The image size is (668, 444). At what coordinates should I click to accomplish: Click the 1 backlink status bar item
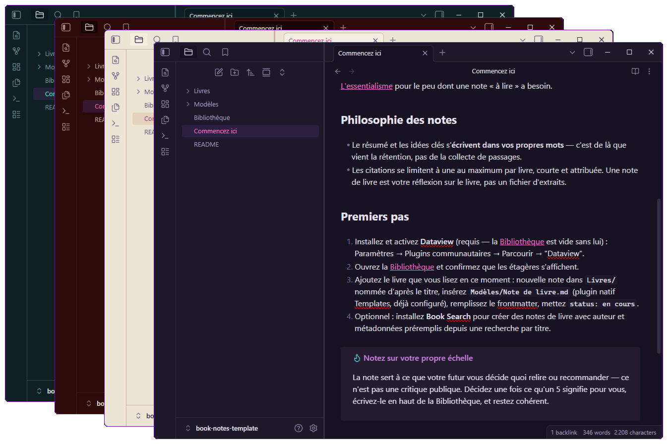pos(564,433)
